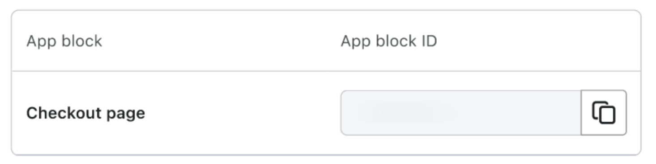Select the Checkout page table row
The width and height of the screenshot is (656, 164).
[326, 113]
